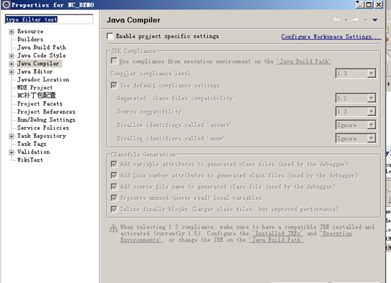Toggle Add source file name checkbox

pos(114,187)
